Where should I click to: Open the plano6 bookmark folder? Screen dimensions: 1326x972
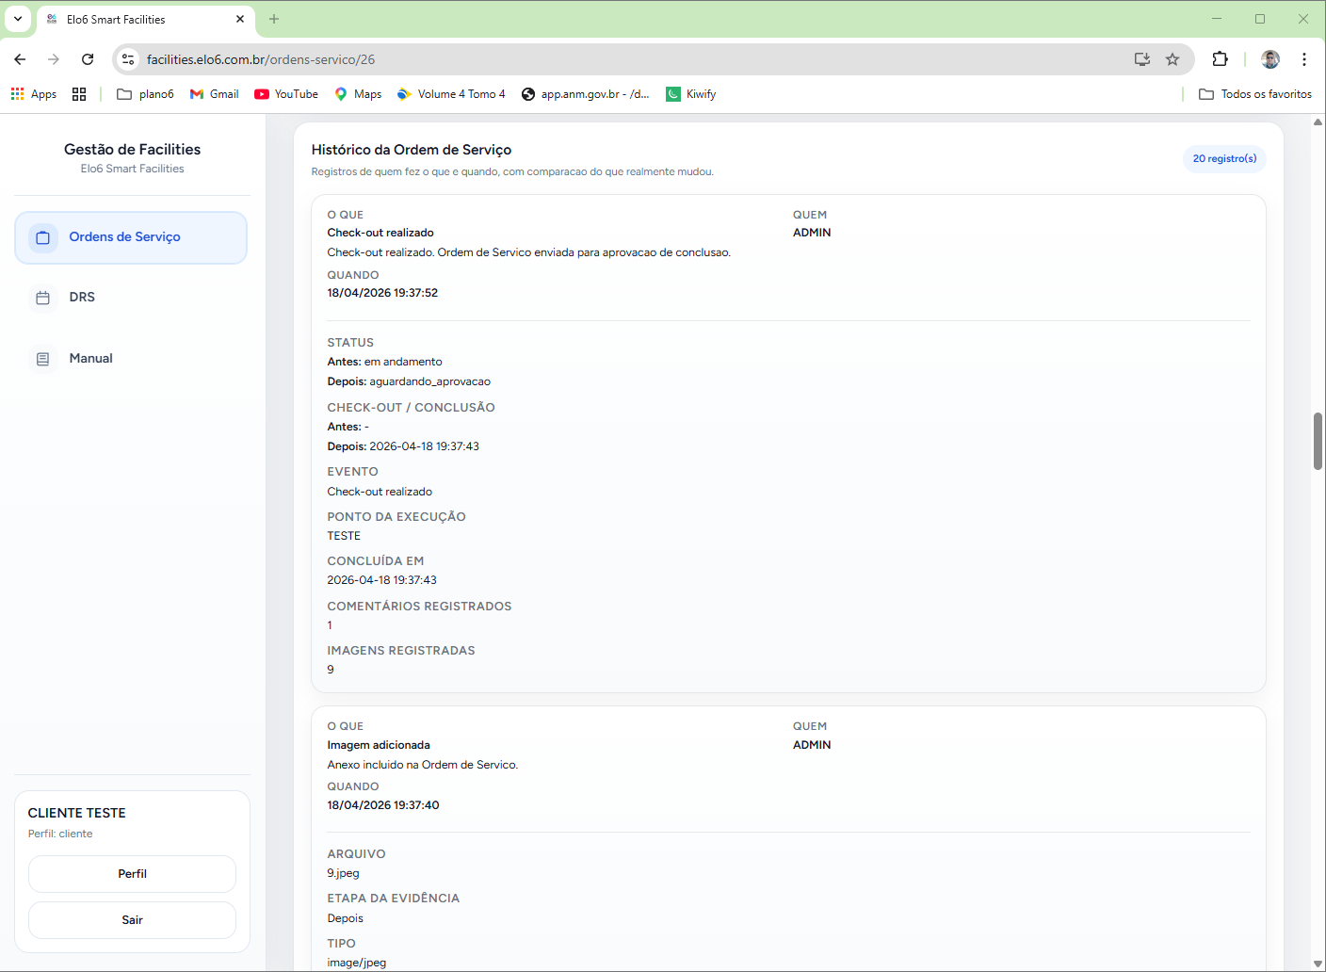[145, 94]
